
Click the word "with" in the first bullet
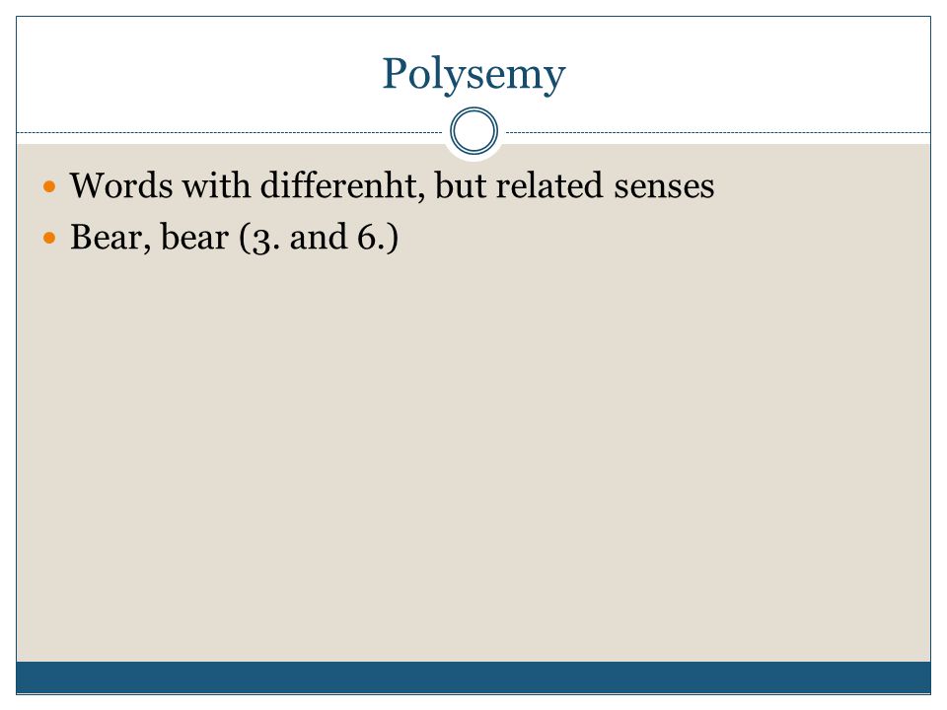pos(216,184)
